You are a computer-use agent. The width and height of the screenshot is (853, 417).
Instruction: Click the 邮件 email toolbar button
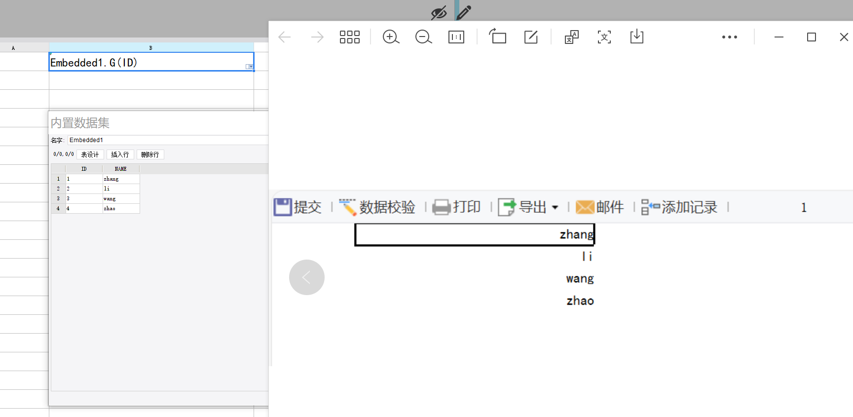pyautogui.click(x=600, y=207)
